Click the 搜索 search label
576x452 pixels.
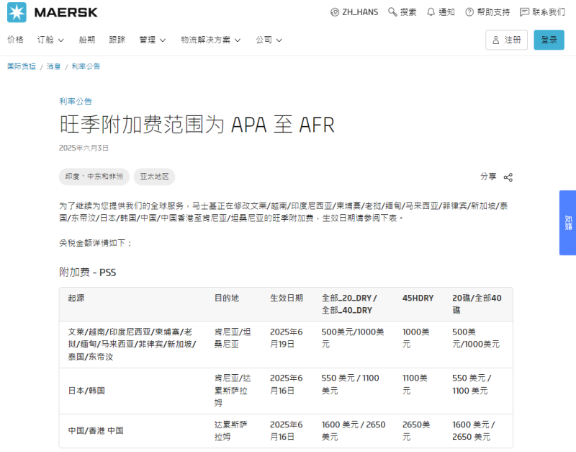click(x=408, y=12)
